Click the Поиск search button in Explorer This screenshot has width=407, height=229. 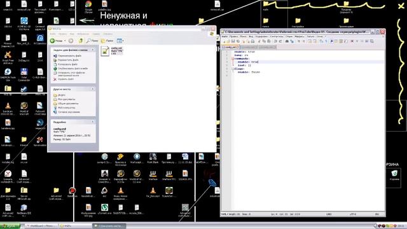[92, 41]
